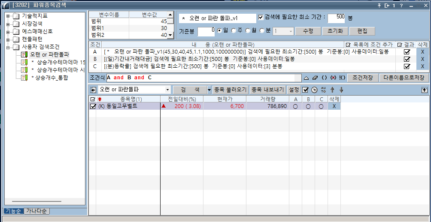Uncheck the 결과 checkbox for condition B

[407, 59]
